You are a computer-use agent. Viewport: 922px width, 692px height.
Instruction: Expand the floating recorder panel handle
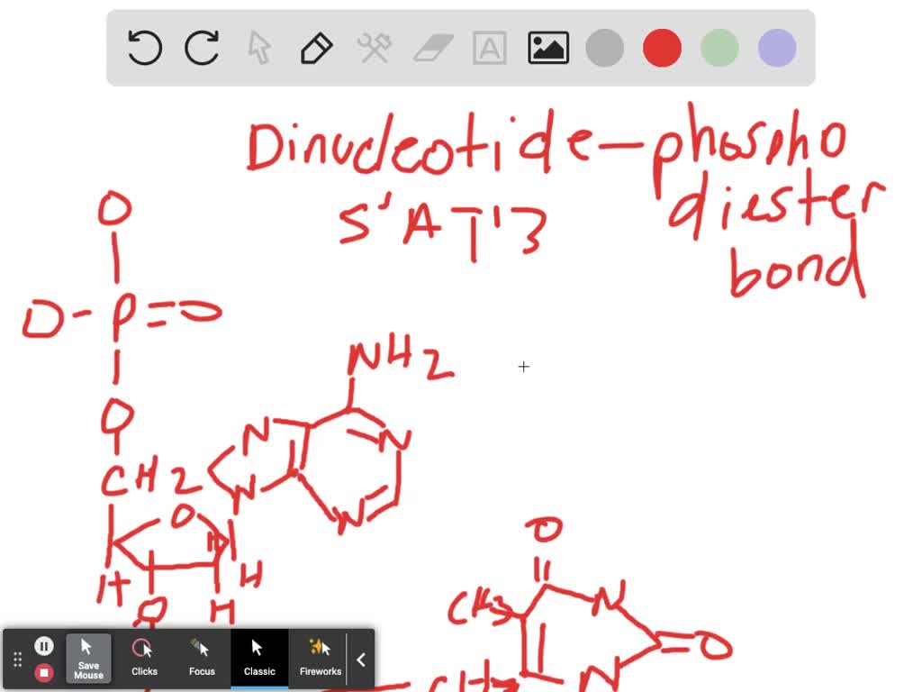coord(16,659)
